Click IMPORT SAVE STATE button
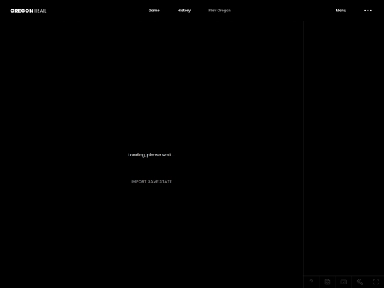This screenshot has width=384, height=288. tap(151, 181)
